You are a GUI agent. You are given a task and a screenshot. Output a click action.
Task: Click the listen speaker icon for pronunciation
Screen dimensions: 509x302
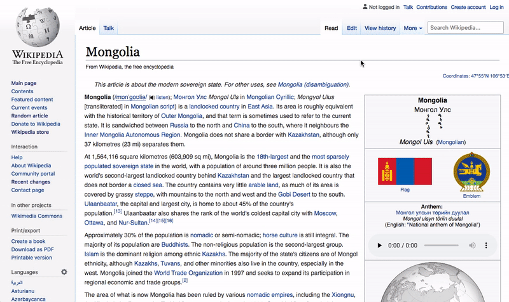pos(151,98)
